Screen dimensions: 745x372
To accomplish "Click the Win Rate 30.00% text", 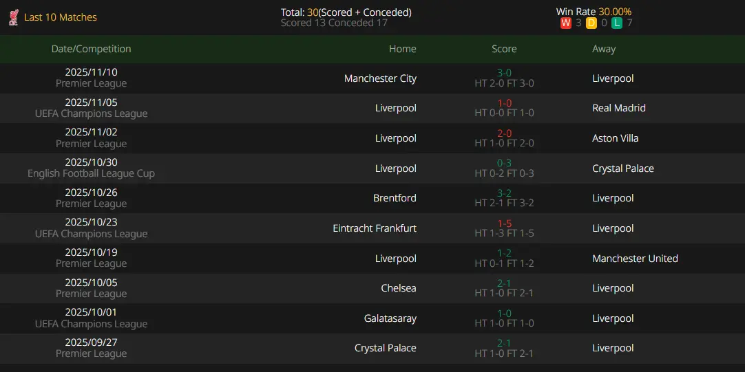I will pyautogui.click(x=594, y=12).
